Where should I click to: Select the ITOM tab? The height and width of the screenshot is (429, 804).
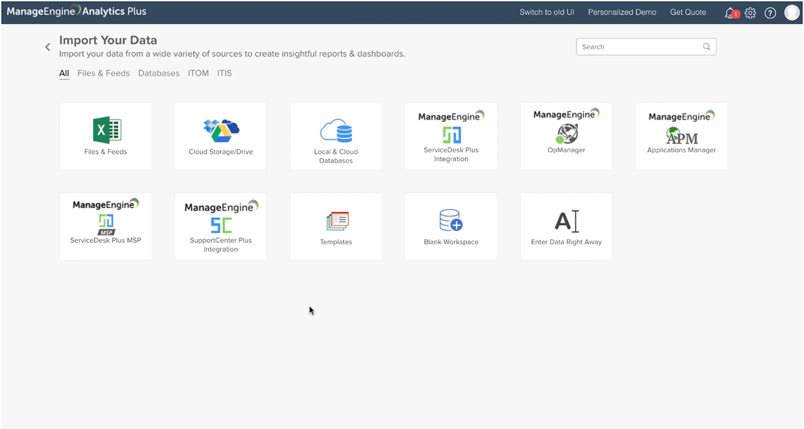tap(198, 73)
